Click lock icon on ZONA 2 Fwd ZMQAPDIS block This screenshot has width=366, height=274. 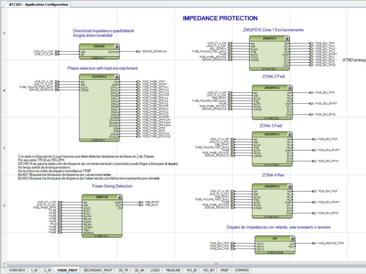pyautogui.click(x=290, y=88)
